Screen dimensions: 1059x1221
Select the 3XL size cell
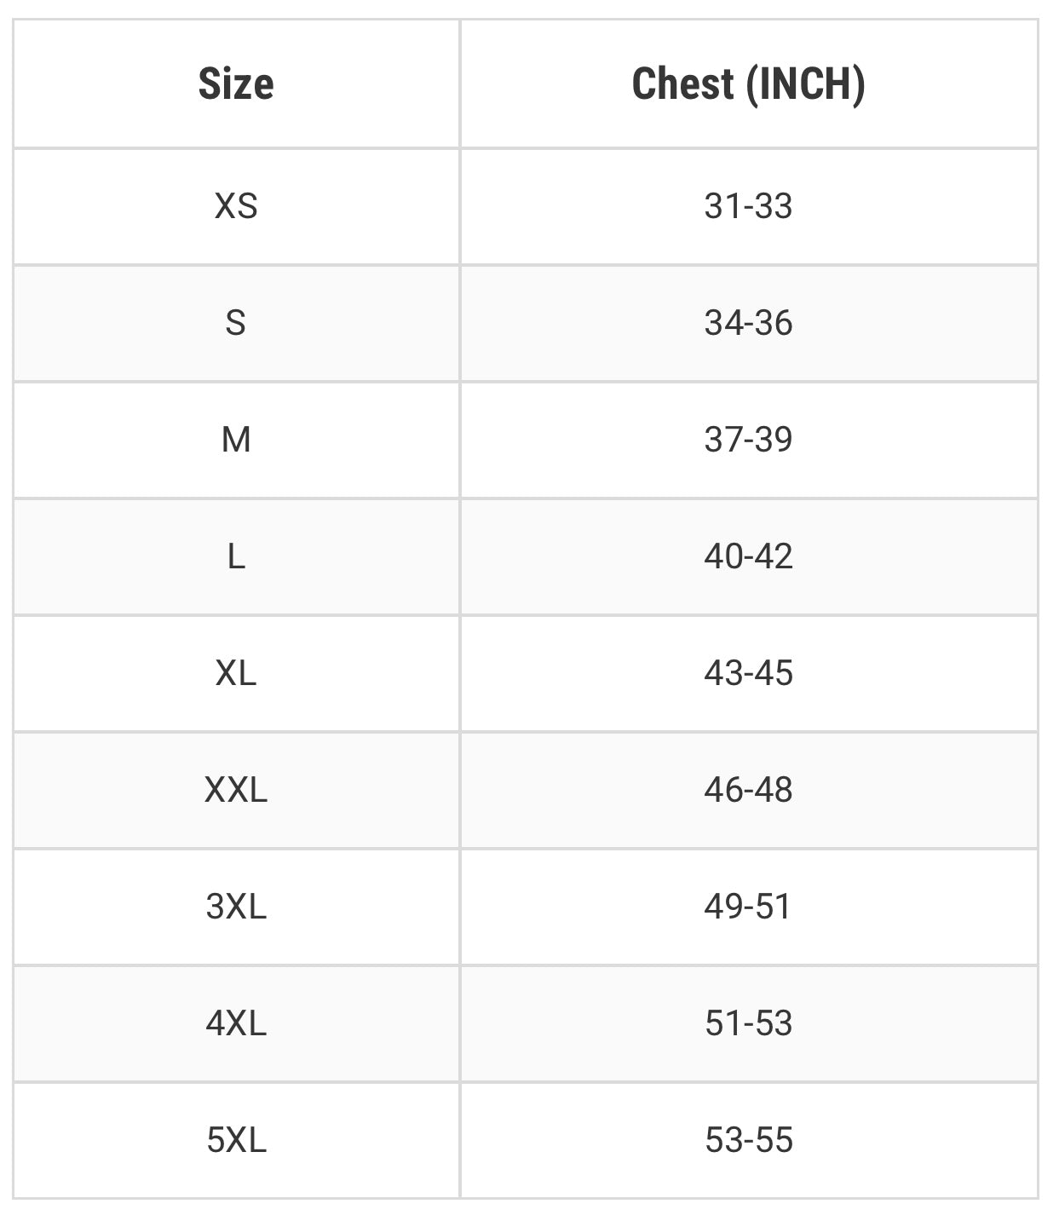click(236, 907)
